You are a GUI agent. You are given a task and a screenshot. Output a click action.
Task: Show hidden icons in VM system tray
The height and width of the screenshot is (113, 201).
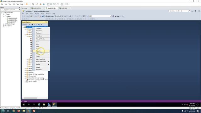(182, 105)
